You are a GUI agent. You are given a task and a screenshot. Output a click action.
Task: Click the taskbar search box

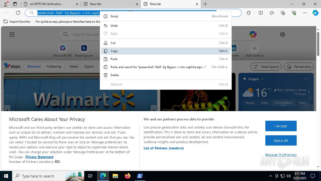click(x=48, y=176)
